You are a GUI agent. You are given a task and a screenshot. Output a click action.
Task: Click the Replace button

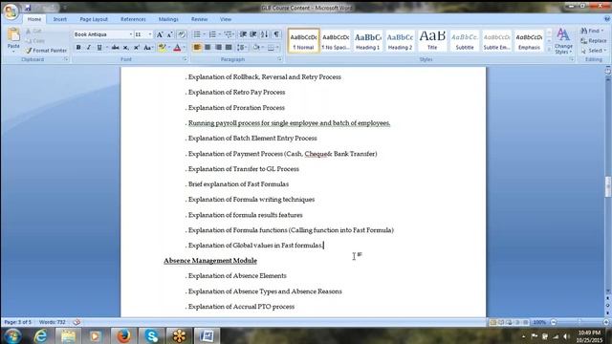(593, 40)
